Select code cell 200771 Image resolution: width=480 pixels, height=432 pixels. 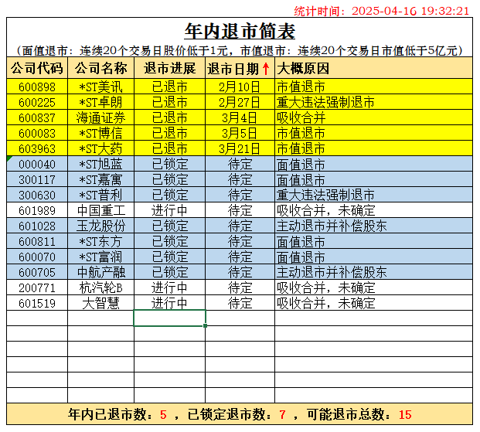tap(37, 287)
